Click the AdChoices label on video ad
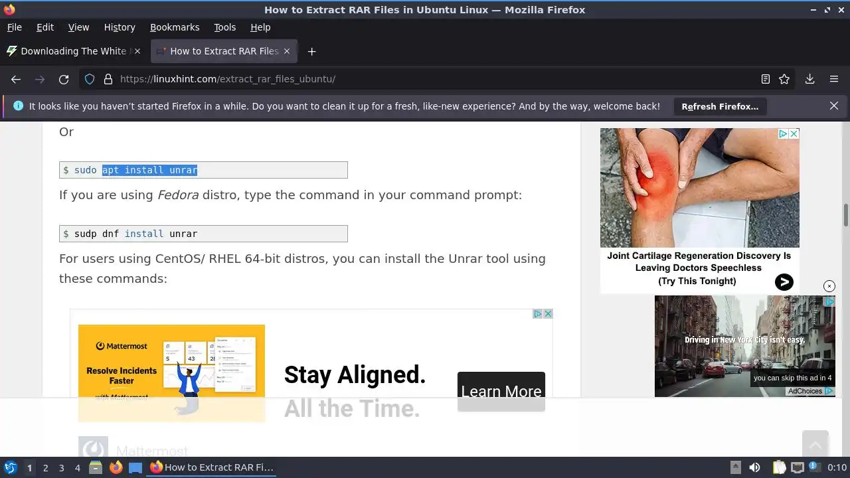 click(810, 391)
